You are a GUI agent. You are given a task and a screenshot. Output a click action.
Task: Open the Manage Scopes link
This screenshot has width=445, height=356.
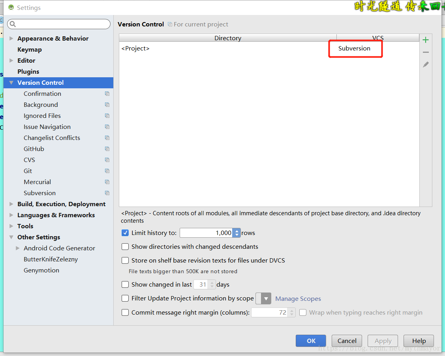click(298, 299)
